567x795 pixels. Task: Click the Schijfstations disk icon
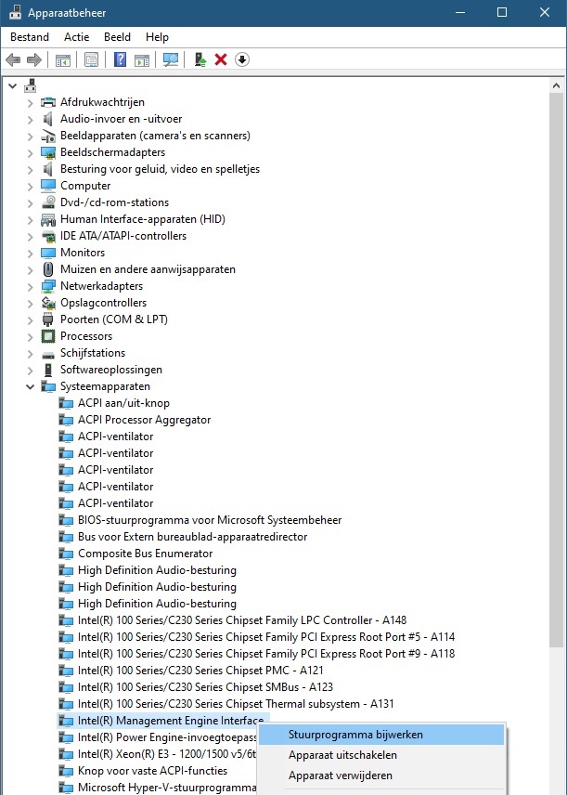coord(48,354)
